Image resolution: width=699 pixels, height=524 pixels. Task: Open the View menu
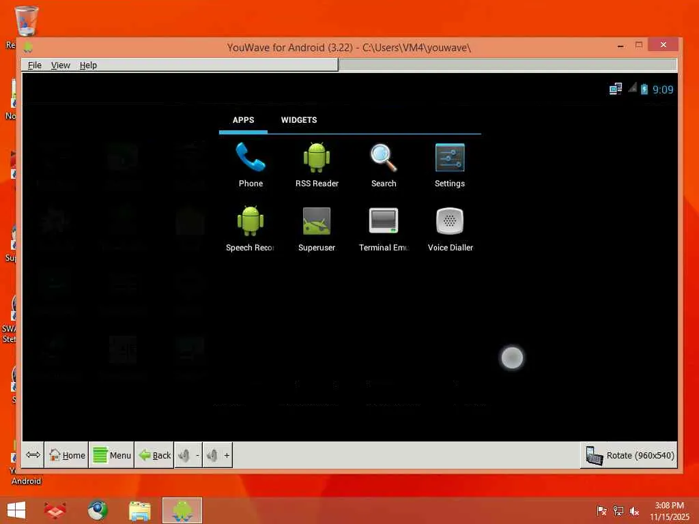[x=61, y=65]
